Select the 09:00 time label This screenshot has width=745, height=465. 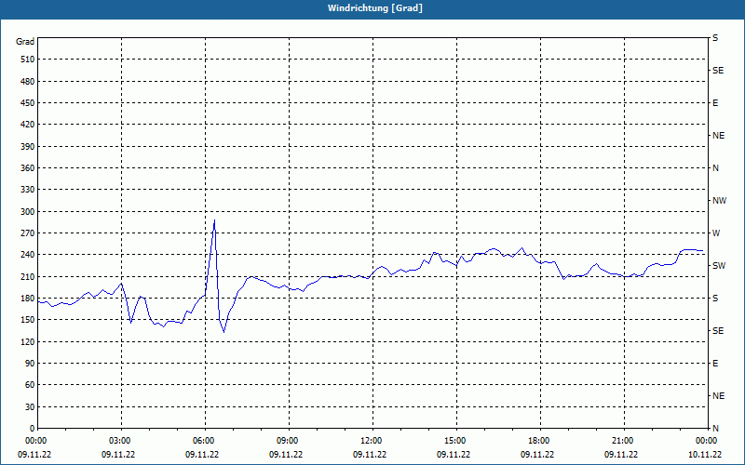click(289, 441)
